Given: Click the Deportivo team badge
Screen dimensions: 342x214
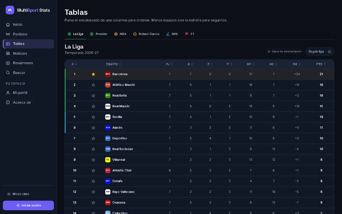Looking at the screenshot, I should click(x=108, y=138).
